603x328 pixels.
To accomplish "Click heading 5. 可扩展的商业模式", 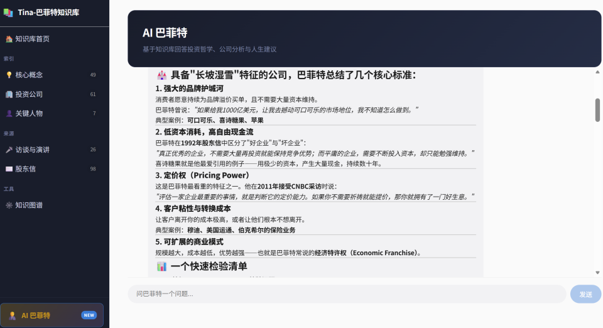I will (x=189, y=242).
